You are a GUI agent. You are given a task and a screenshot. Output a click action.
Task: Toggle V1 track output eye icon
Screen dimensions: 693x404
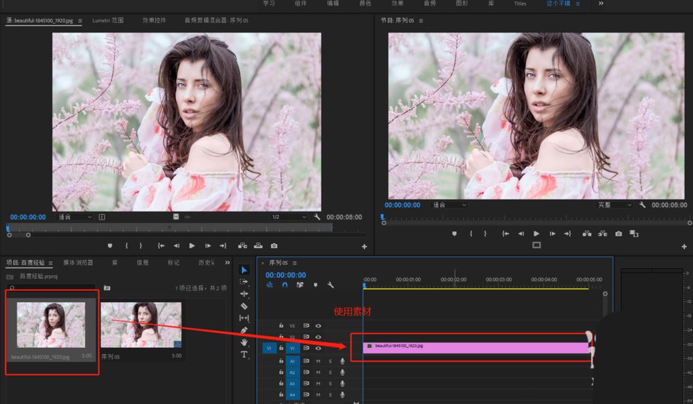click(318, 348)
